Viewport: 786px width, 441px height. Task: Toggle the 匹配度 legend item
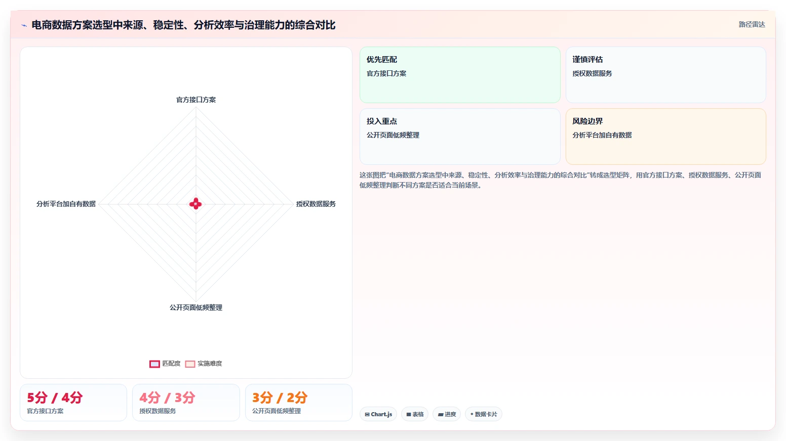165,364
